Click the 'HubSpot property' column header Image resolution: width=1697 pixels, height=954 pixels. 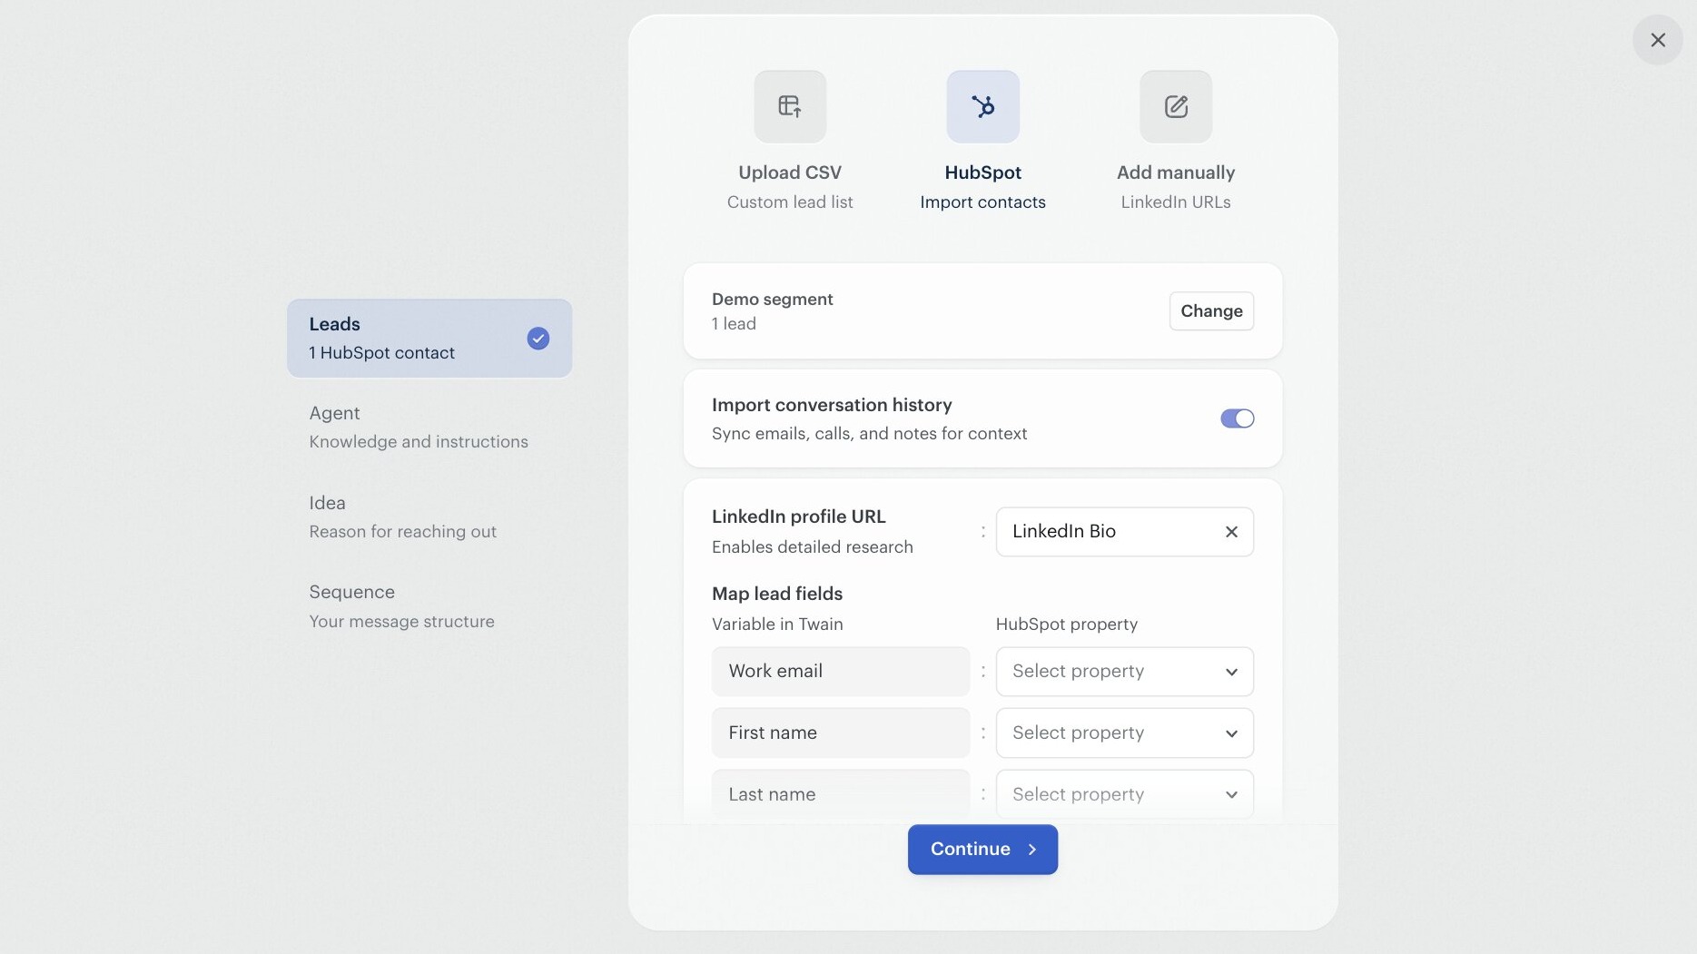click(x=1067, y=625)
